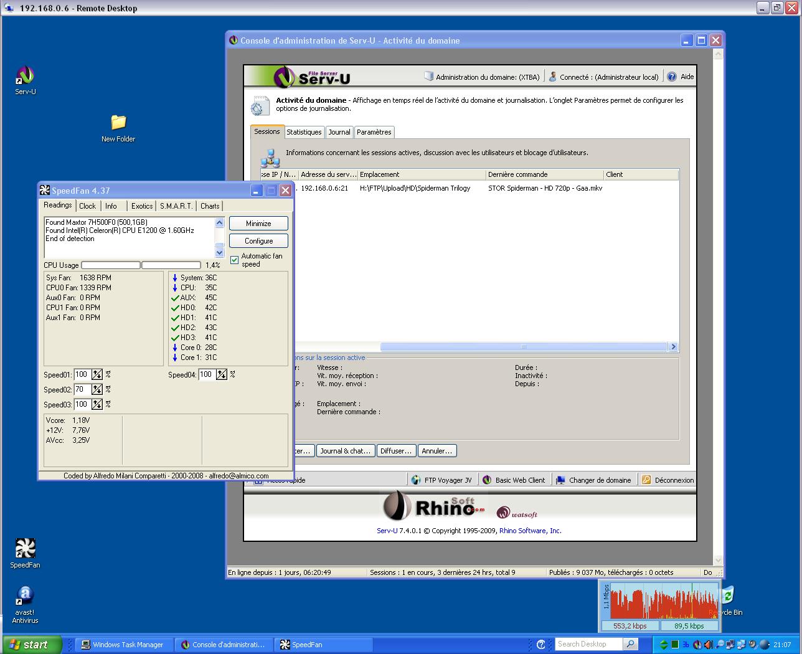Adjust the Speed03 spinner arrows
The height and width of the screenshot is (654, 802).
tap(97, 404)
